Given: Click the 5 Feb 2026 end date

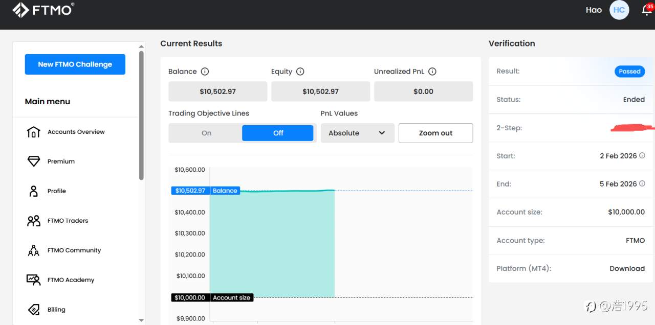Looking at the screenshot, I should 618,184.
